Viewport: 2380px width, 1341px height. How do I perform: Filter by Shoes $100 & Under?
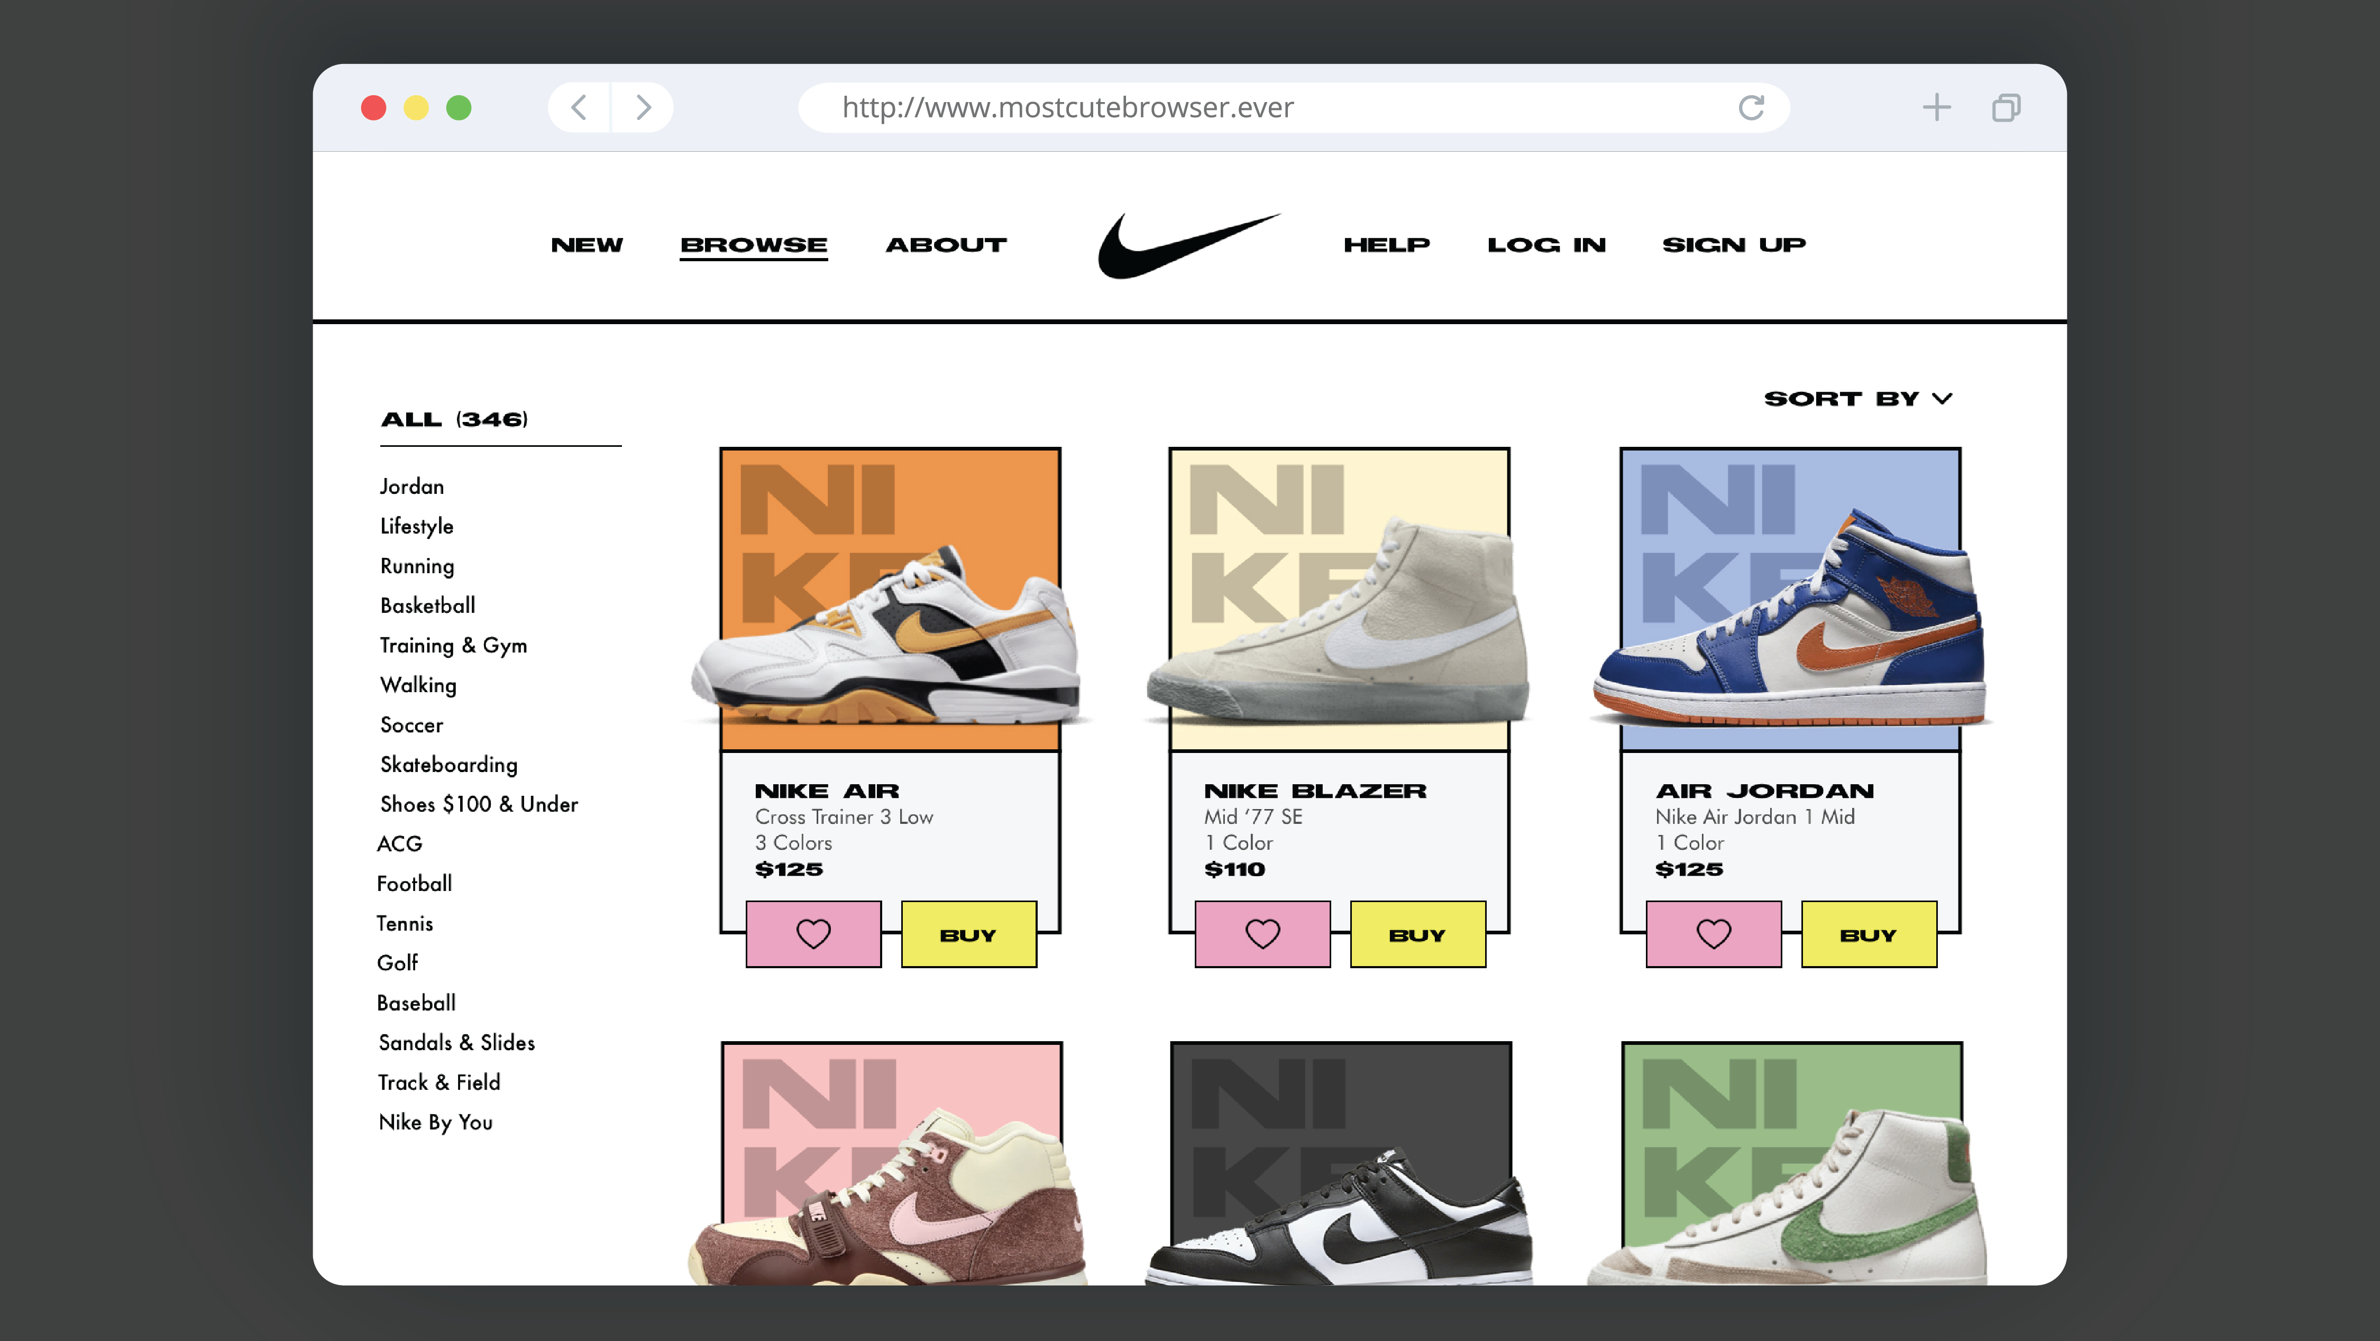(479, 804)
